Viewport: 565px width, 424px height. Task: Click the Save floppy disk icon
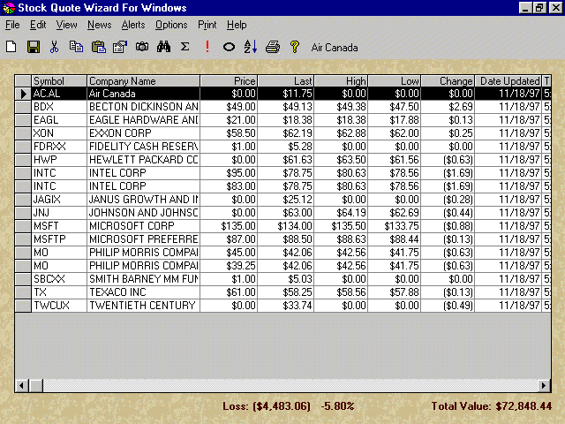click(34, 47)
